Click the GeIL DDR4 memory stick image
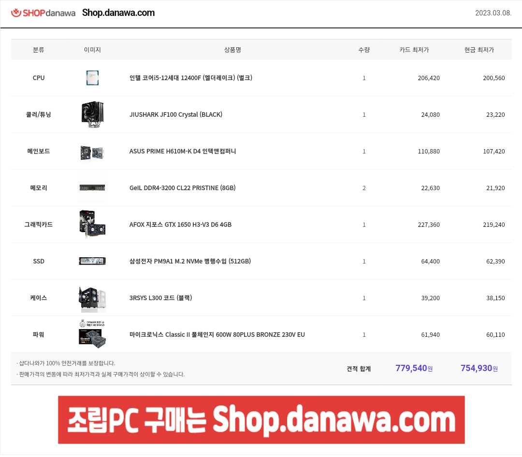The image size is (522, 457). click(x=92, y=188)
